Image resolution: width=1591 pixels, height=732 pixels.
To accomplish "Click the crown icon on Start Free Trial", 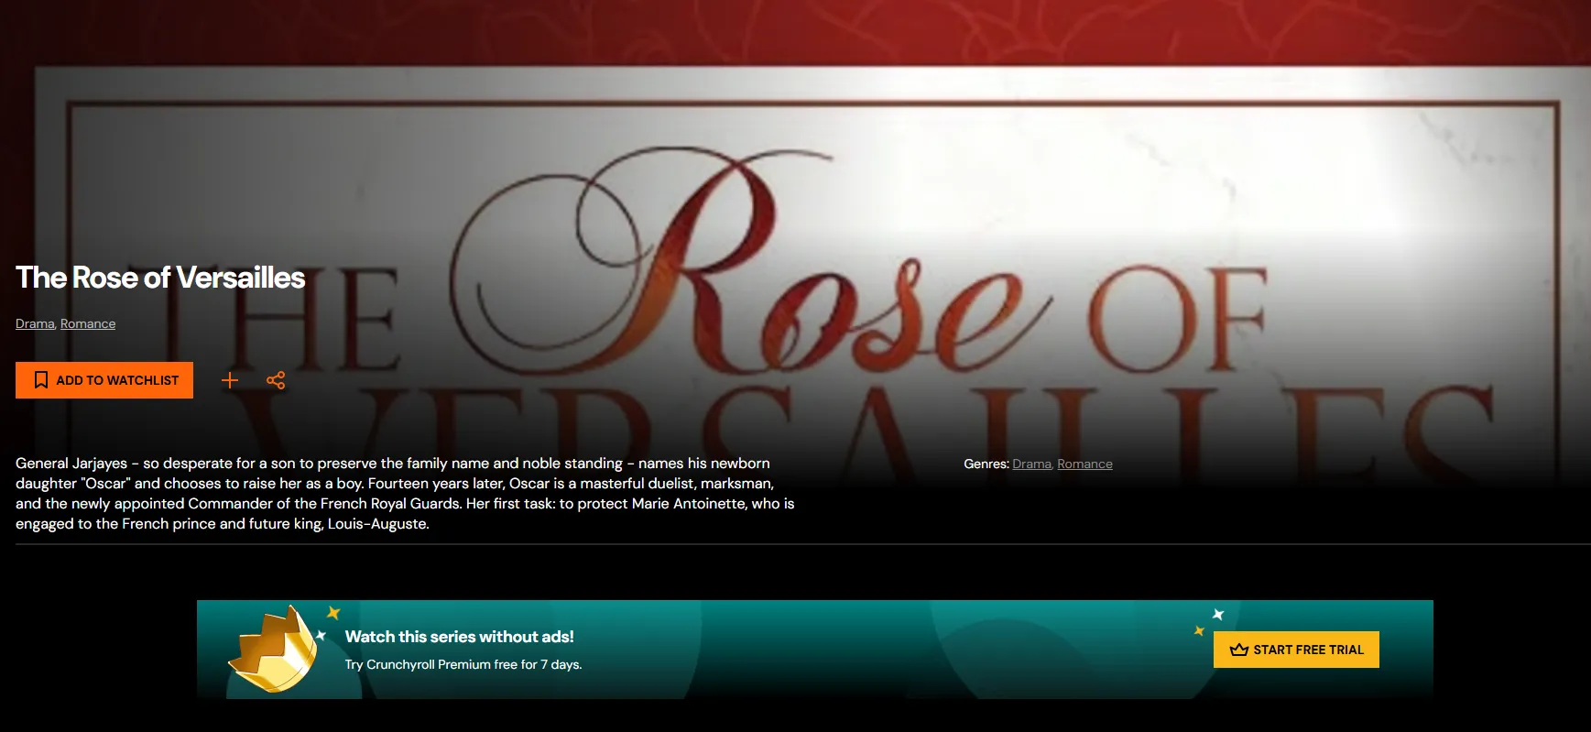I will (x=1239, y=650).
